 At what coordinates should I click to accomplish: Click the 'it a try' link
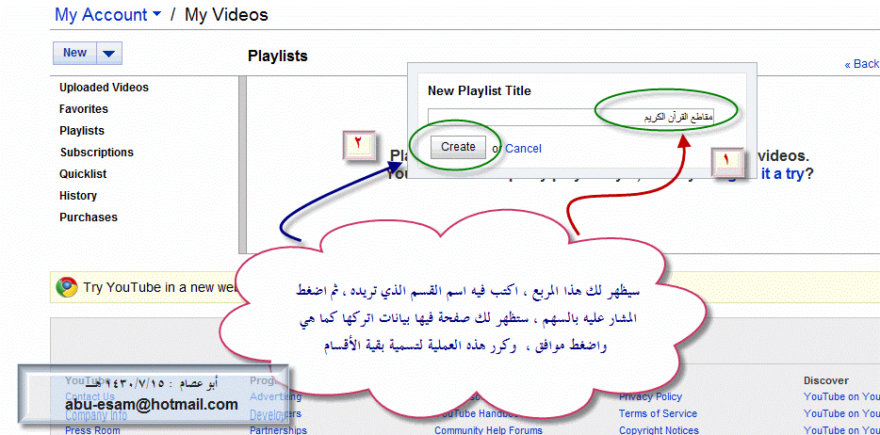782,174
